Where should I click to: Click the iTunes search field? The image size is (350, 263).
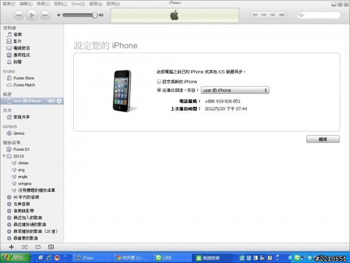[319, 15]
